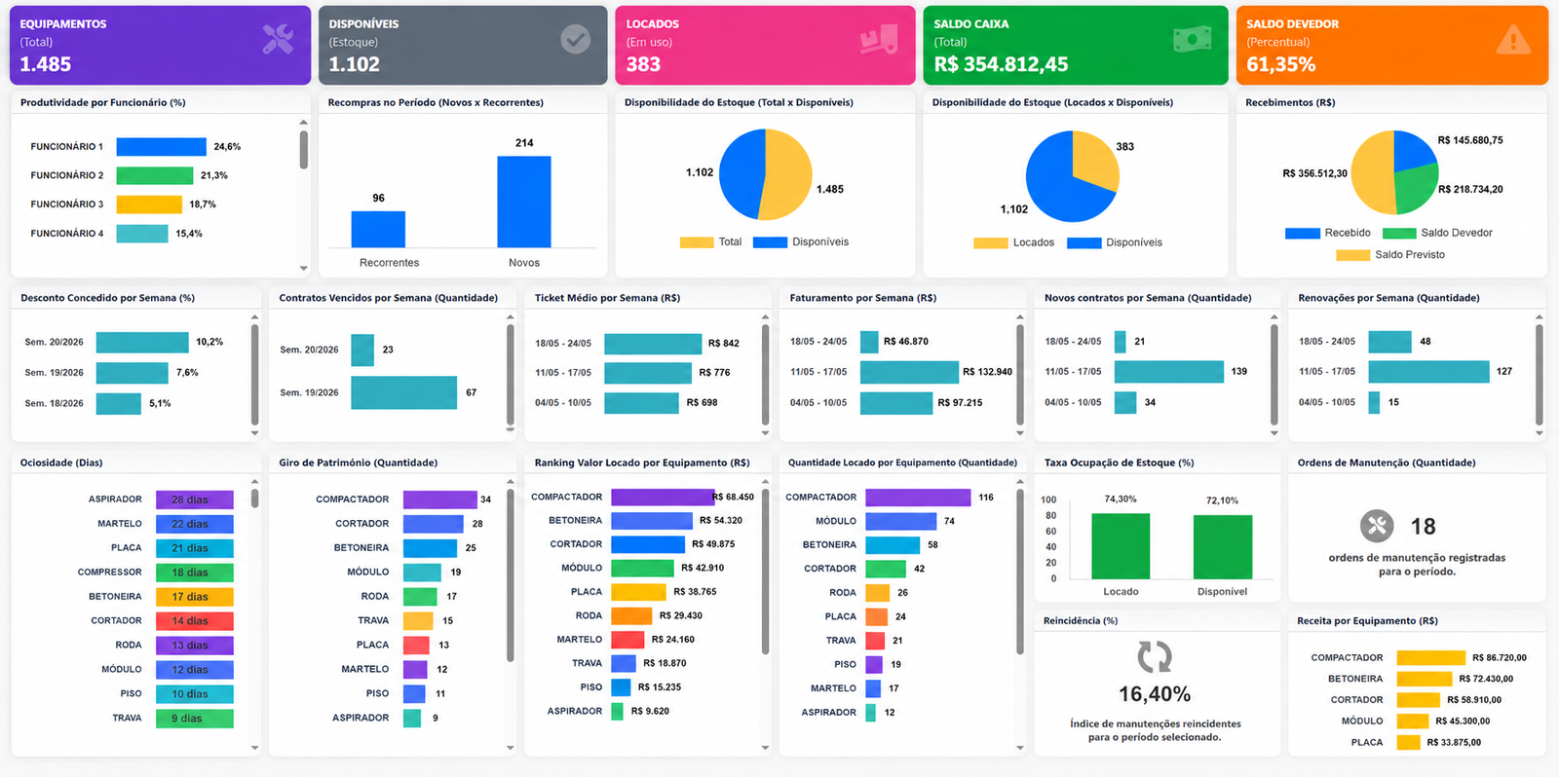
Task: Click the R$ 132.940 revenue value
Action: [987, 372]
